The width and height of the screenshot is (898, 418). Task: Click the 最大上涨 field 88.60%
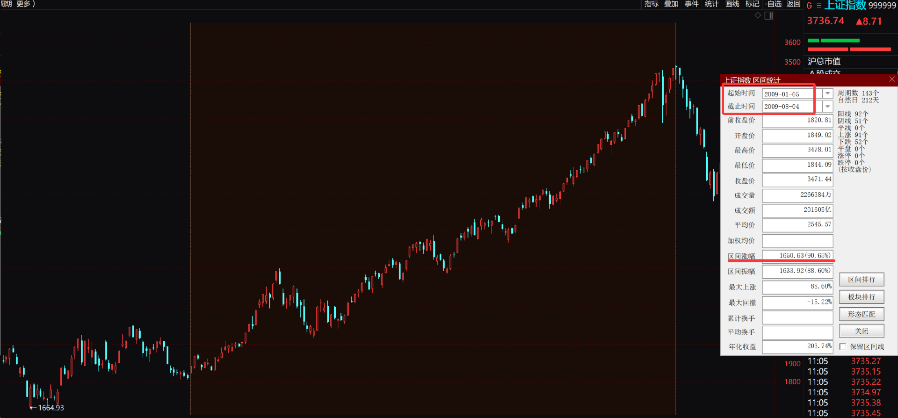[x=797, y=287]
